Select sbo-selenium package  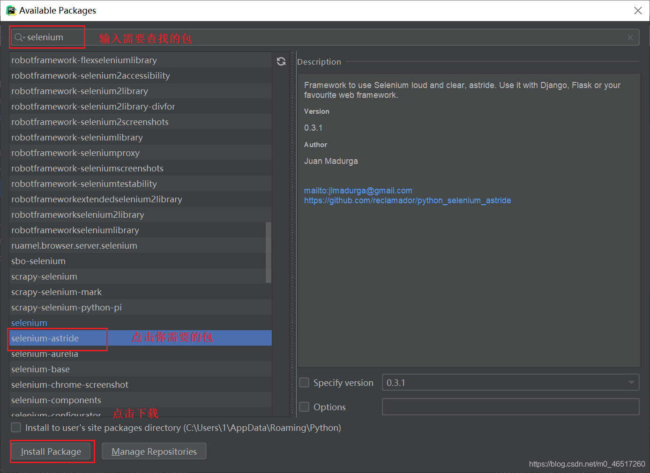coord(141,261)
